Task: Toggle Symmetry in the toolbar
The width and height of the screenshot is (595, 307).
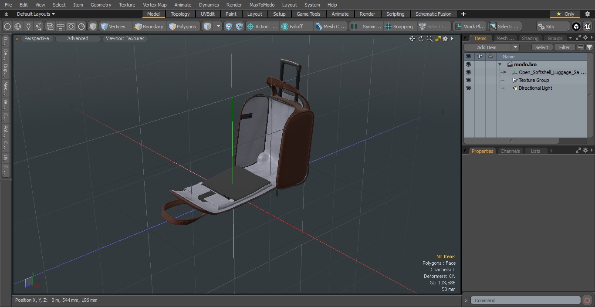Action: tap(367, 27)
